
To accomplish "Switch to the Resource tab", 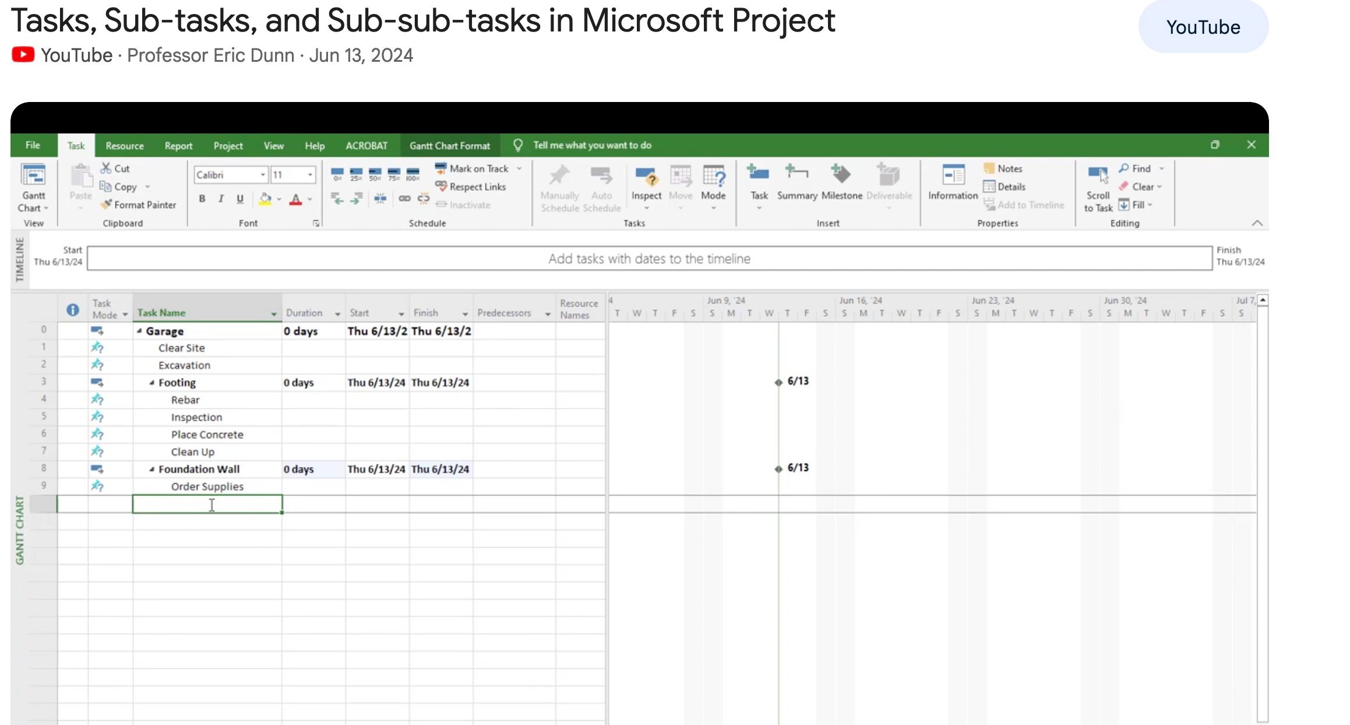I will 125,146.
